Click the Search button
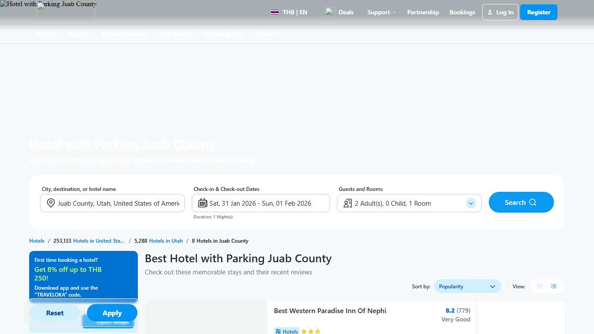This screenshot has width=594, height=334. click(x=521, y=202)
